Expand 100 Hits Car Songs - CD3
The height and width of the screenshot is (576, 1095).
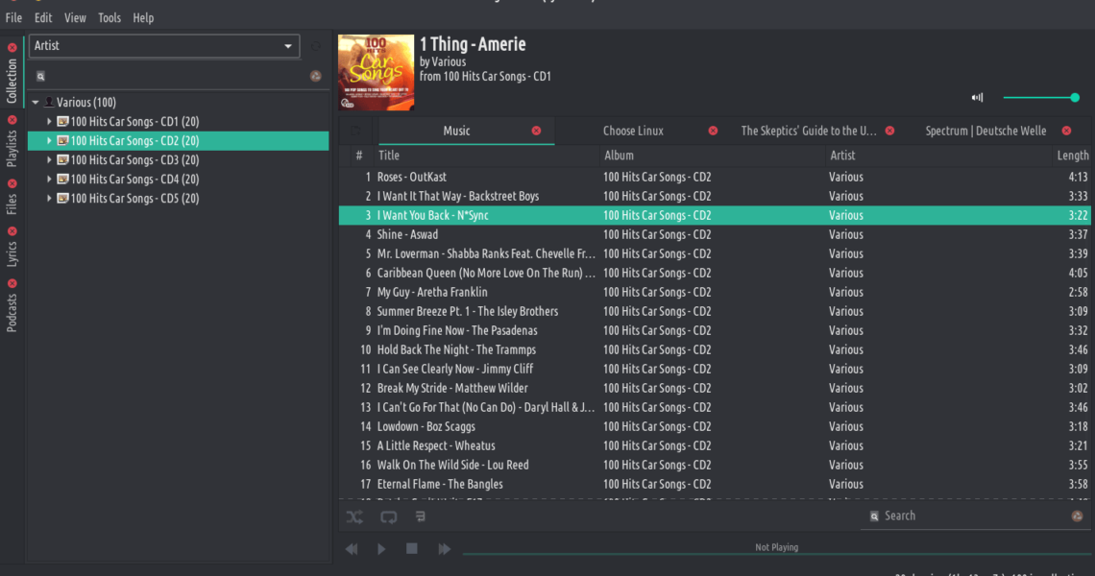(50, 160)
